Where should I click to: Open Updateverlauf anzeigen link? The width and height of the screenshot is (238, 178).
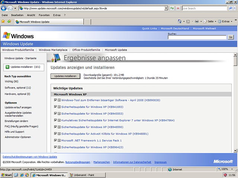pyautogui.click(x=18, y=107)
